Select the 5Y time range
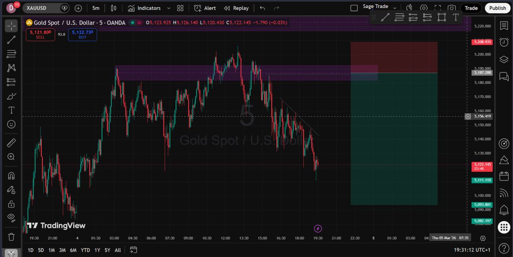Screen dimensions: 513x257 [108, 250]
